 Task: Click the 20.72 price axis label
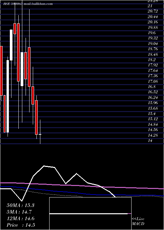[x=153, y=11]
